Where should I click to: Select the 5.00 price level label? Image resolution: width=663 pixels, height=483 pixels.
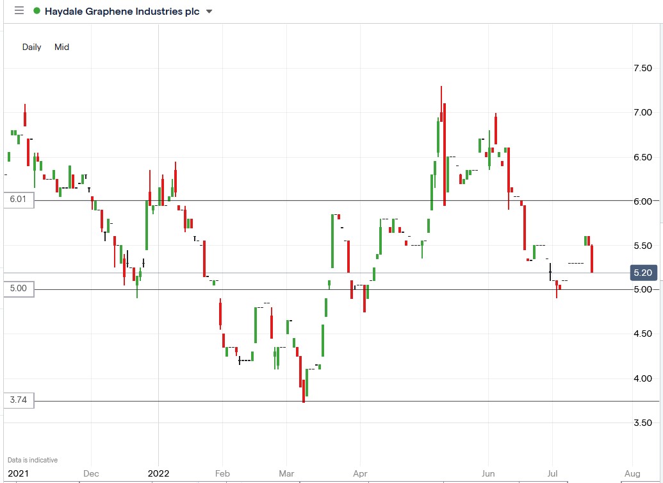[x=17, y=289]
